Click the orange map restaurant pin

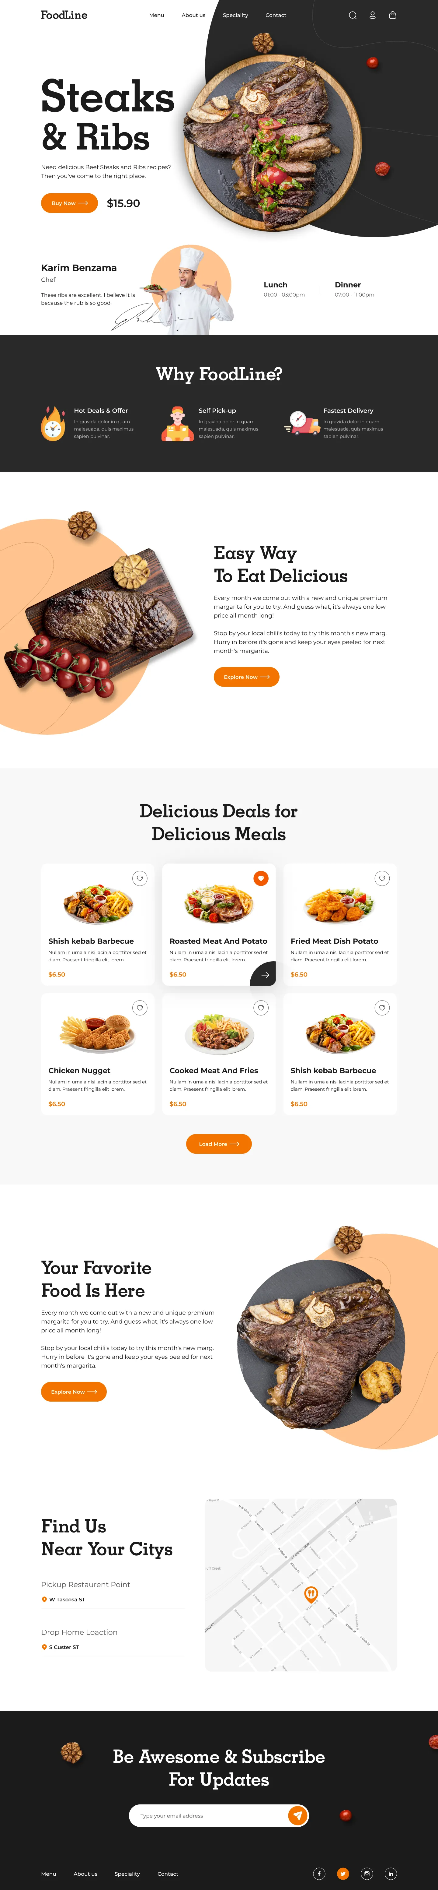point(311,1593)
